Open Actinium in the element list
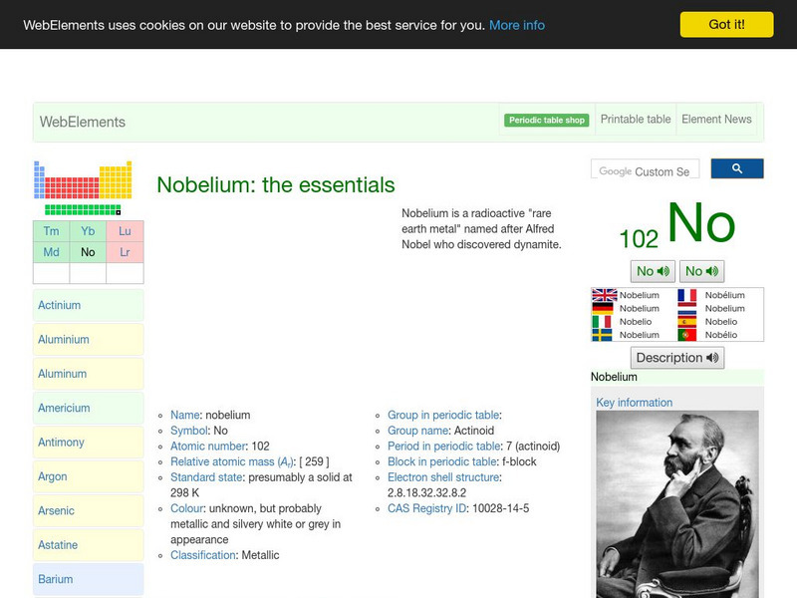Viewport: 797px width, 598px height. coord(89,305)
